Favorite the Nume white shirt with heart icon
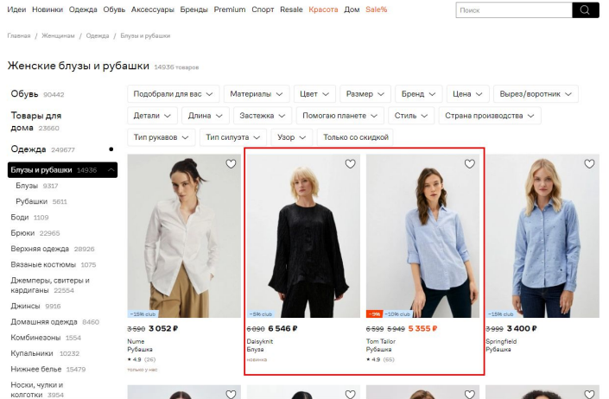The width and height of the screenshot is (609, 399). pos(231,164)
